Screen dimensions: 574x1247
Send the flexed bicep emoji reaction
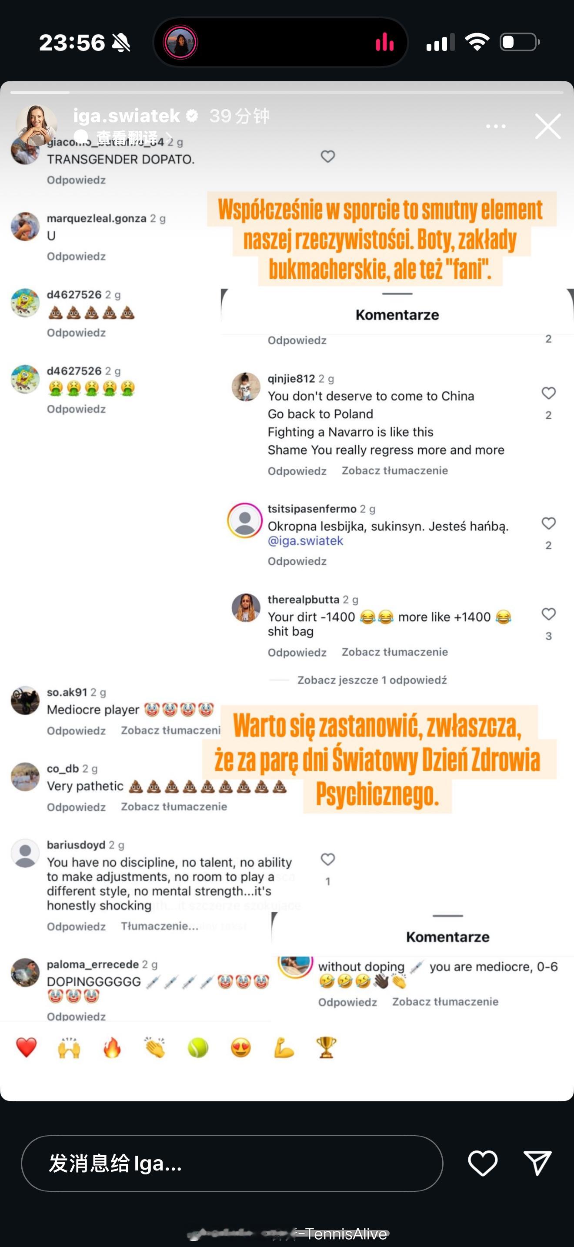[284, 1048]
